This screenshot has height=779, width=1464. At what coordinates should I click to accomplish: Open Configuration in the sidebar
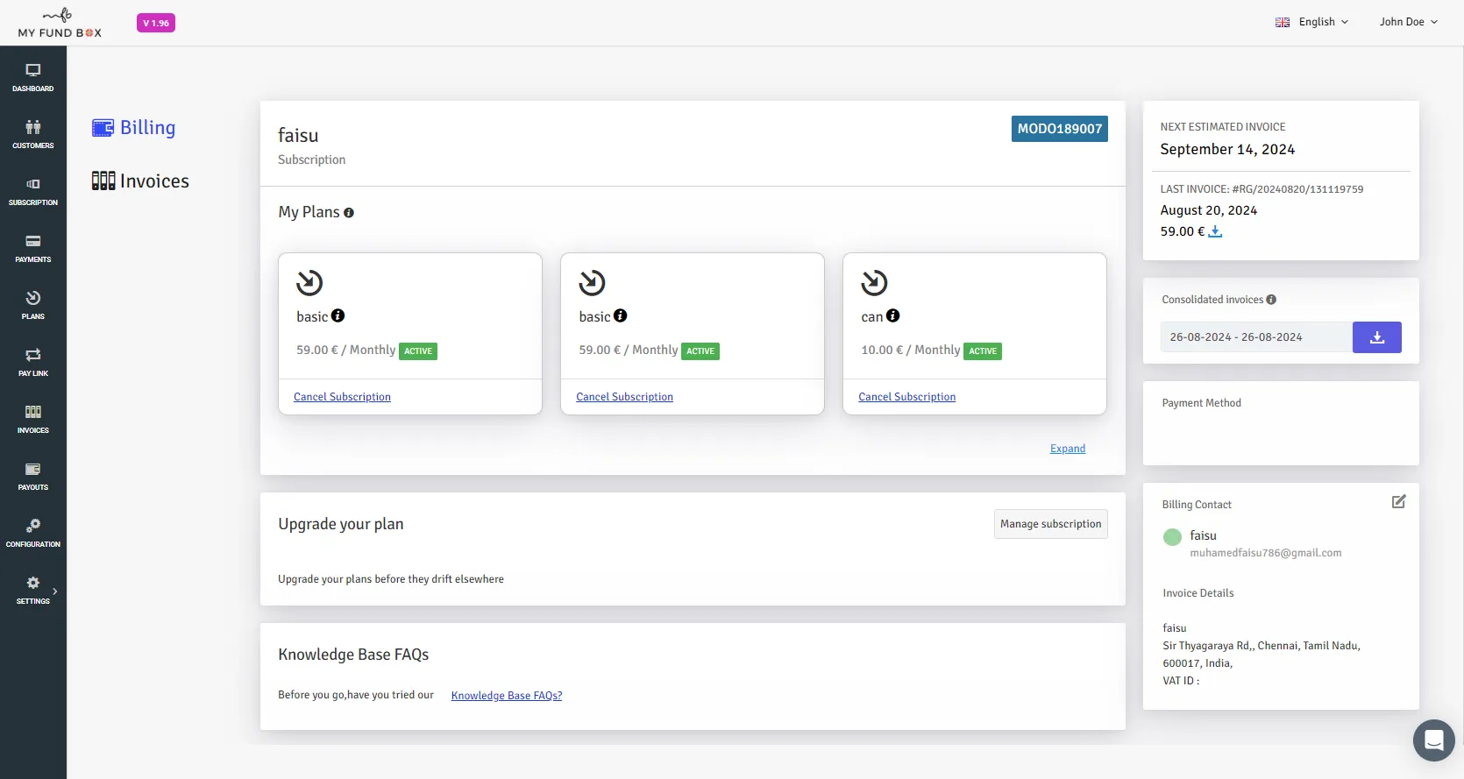coord(33,533)
